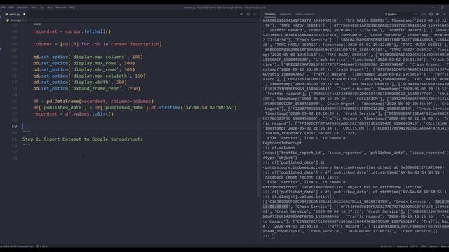Click 'columns = [col[0] for col' line
The width and height of the screenshot is (449, 252).
98,44
